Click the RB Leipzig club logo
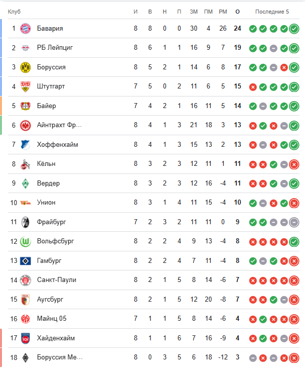 pos(25,48)
